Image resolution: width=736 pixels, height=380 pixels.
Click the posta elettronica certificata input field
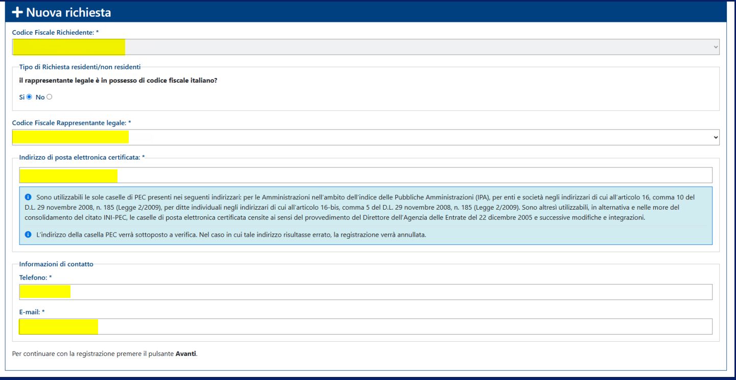[x=366, y=175]
